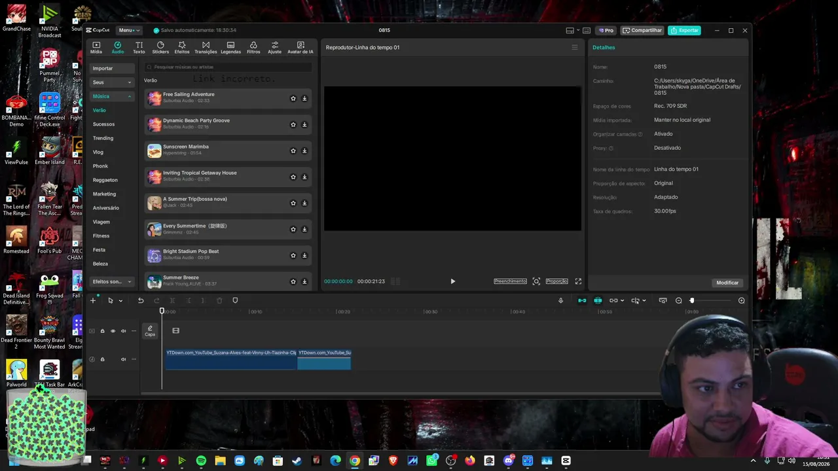Open Steam from the taskbar

coord(297,461)
